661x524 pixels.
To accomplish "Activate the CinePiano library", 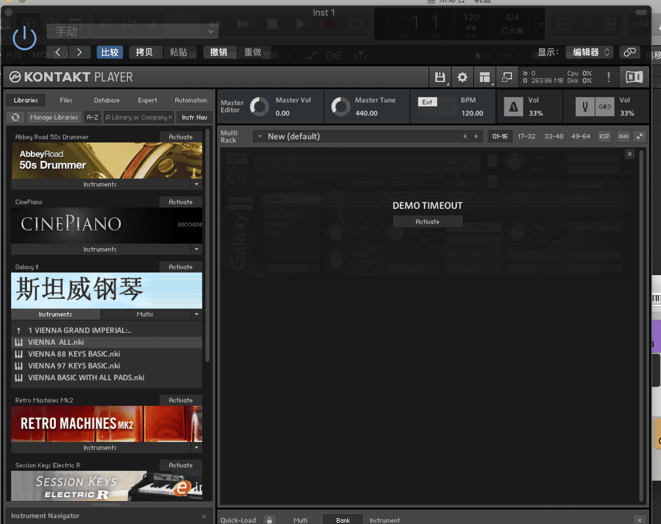I will (181, 202).
